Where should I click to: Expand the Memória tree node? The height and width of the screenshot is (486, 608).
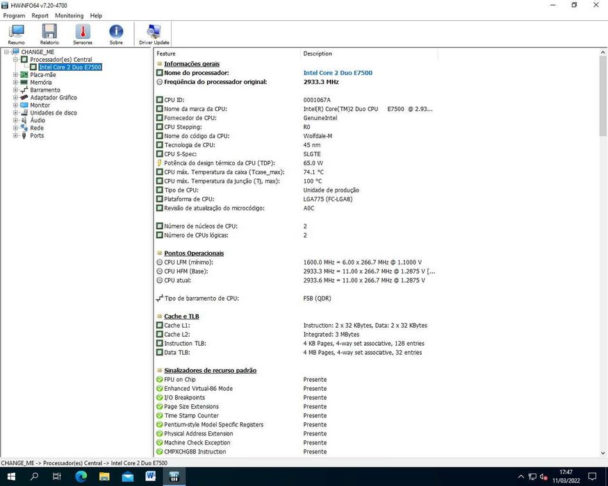(15, 82)
